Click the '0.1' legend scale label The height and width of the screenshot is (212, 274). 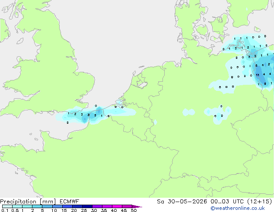coord(5,210)
